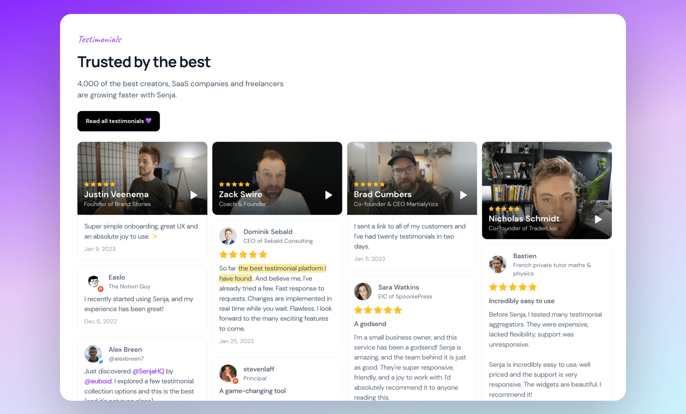Screen dimensions: 686x414
Task: Click the purple Testimonials heading label
Action: [99, 39]
